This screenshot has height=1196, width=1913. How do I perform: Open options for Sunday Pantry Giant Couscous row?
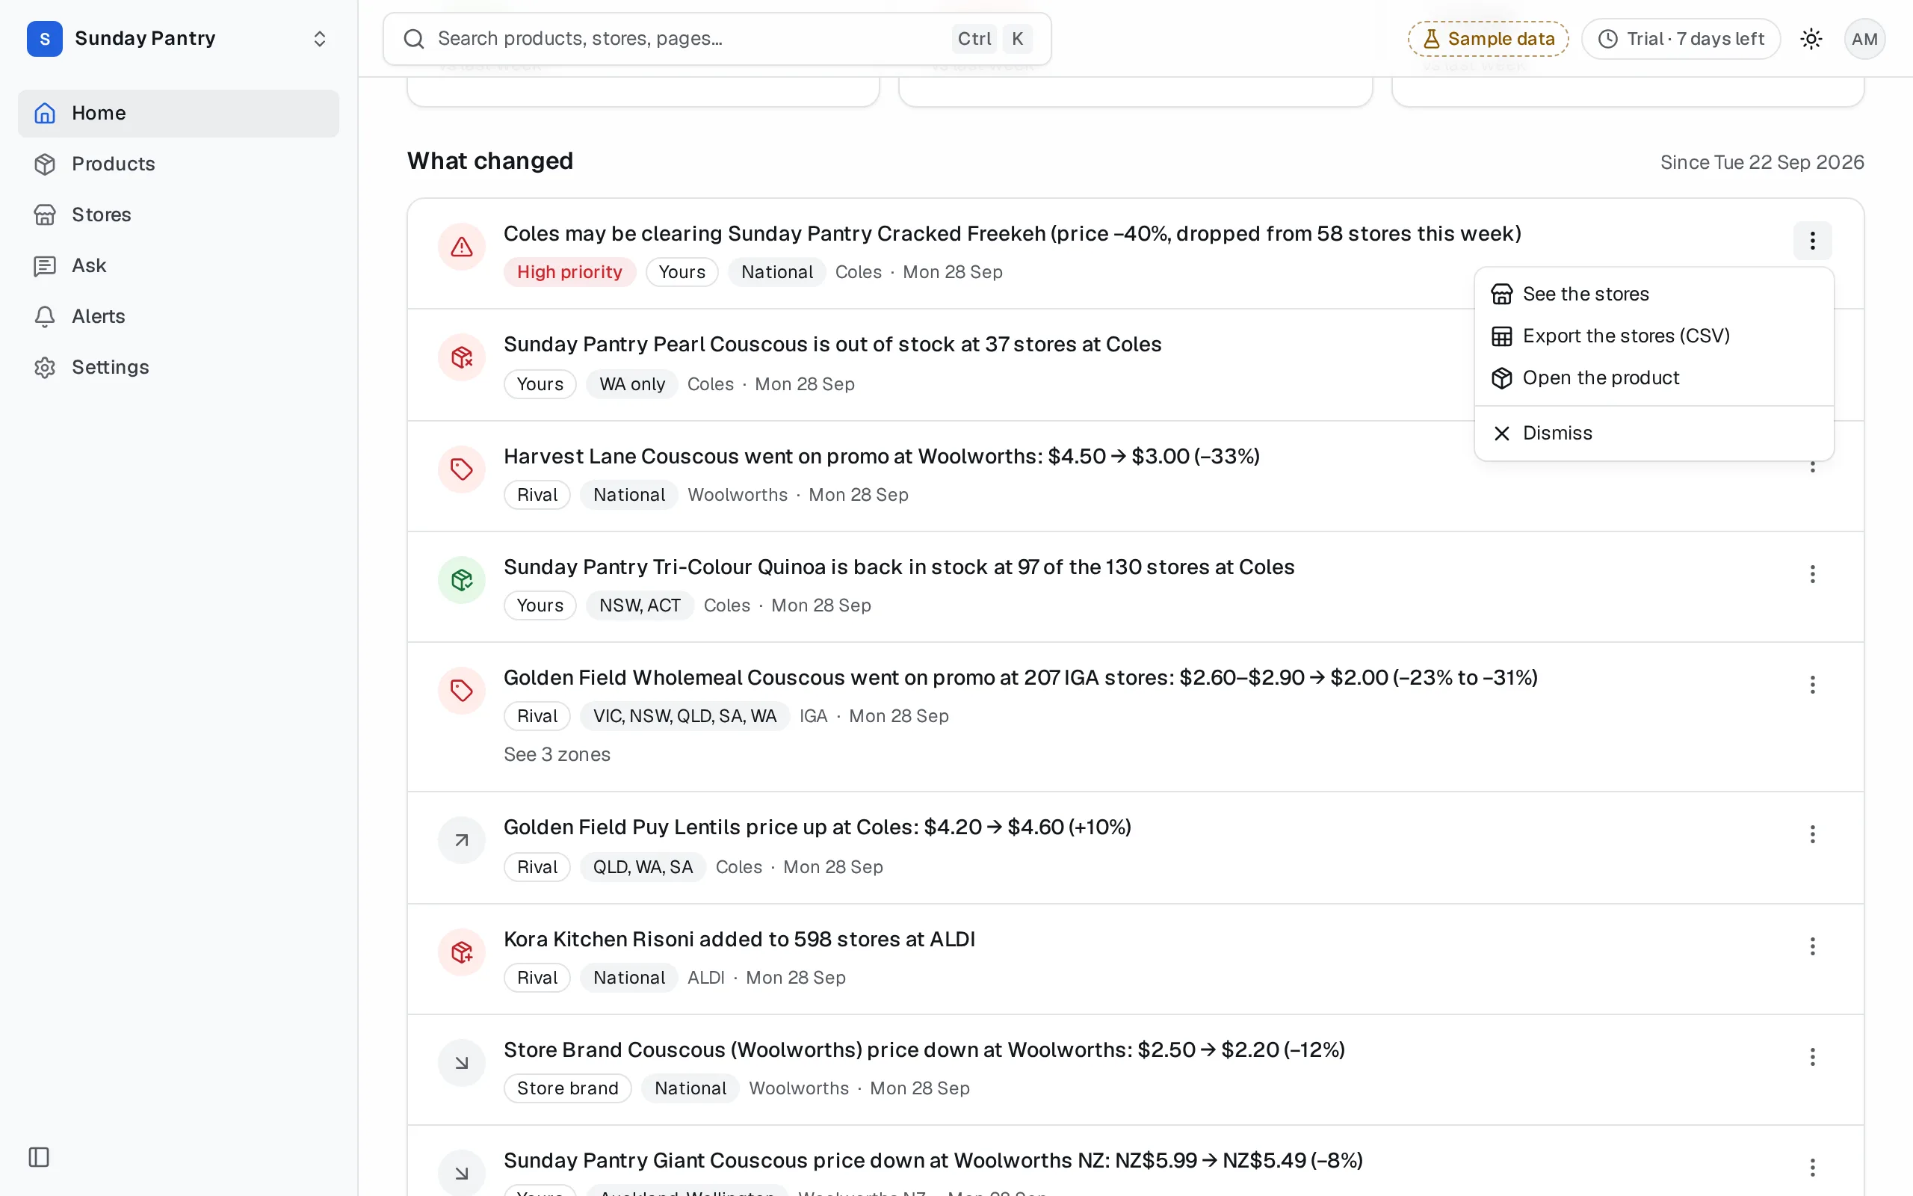pos(1812,1168)
